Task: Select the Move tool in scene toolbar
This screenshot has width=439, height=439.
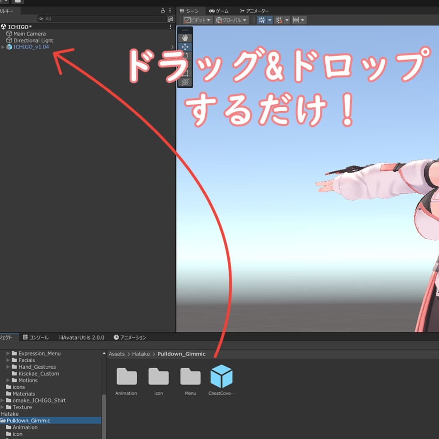Action: tap(185, 47)
